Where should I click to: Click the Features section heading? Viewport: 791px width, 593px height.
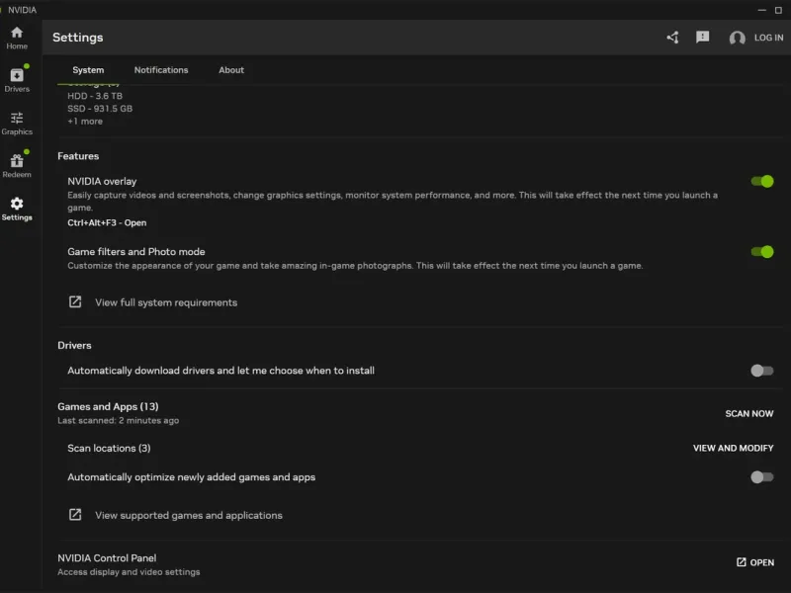[x=78, y=156]
